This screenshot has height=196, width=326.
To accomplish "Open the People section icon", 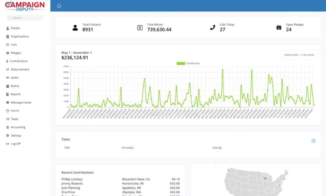I will pos(8,28).
